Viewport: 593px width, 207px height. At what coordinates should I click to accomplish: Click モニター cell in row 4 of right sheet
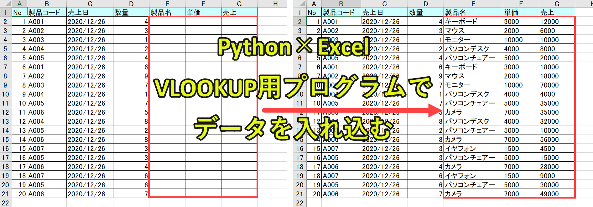[473, 40]
